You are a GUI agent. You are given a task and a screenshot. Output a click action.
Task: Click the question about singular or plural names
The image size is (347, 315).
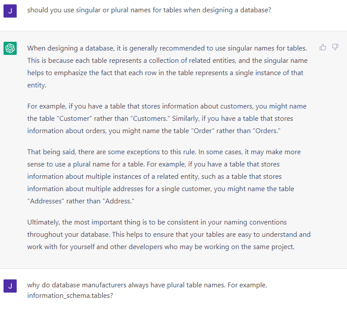(149, 9)
